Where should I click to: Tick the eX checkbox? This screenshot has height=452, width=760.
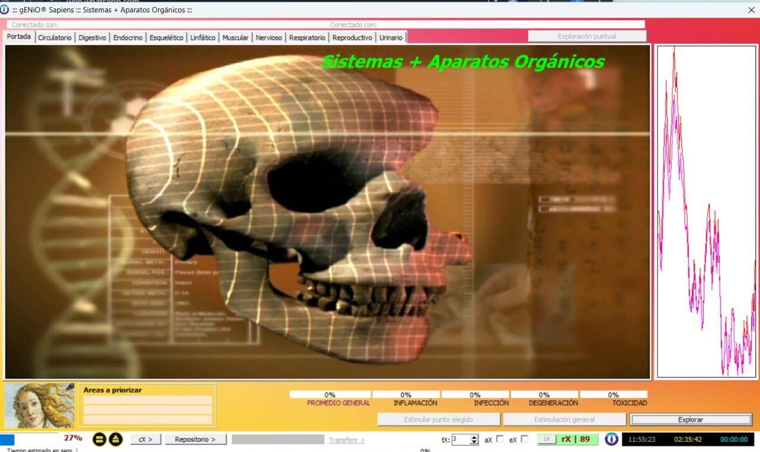tap(524, 439)
